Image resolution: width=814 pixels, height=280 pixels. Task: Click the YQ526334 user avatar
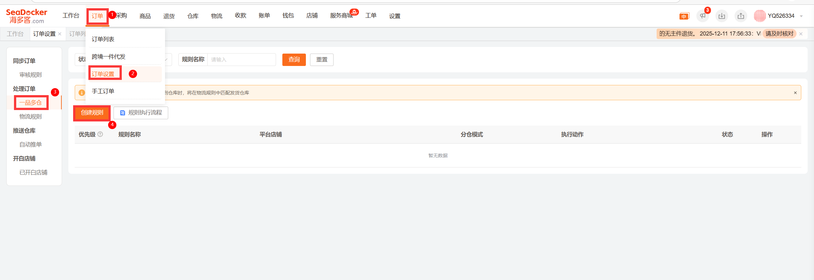point(760,16)
